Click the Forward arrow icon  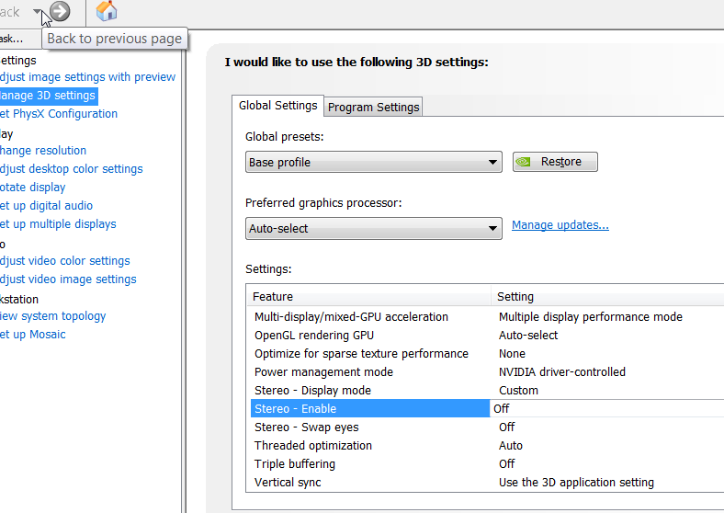tap(60, 11)
